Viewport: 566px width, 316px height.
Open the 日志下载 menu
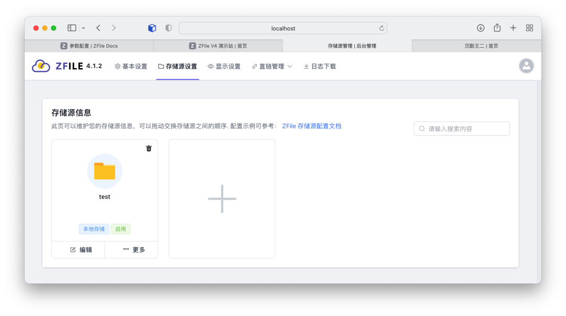click(320, 67)
